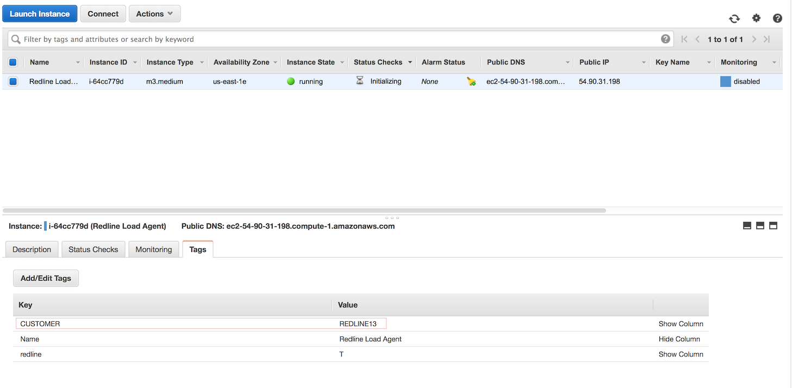The height and width of the screenshot is (388, 792).
Task: Click the blue monitoring disabled icon
Action: pyautogui.click(x=726, y=82)
